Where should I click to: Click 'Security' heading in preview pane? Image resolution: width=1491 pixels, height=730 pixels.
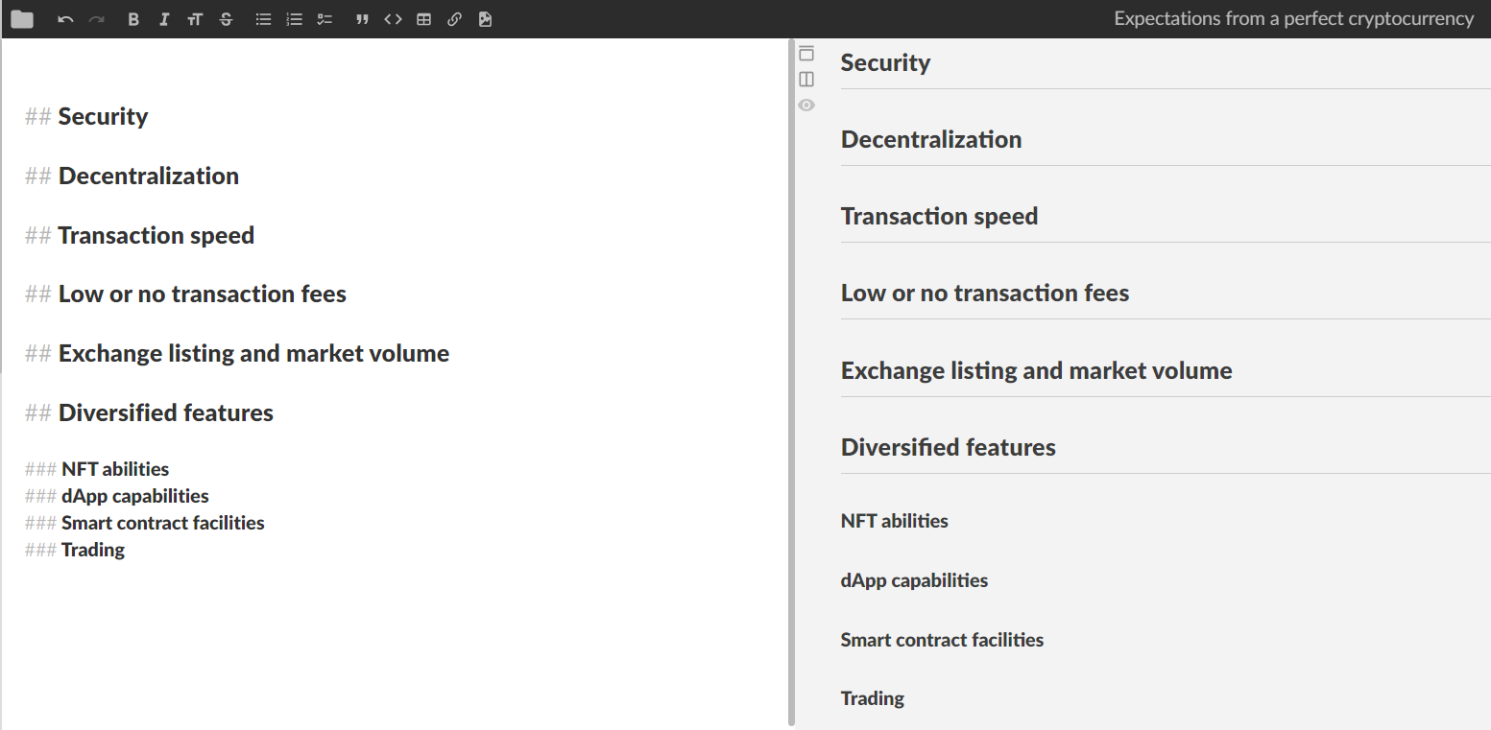(x=885, y=62)
